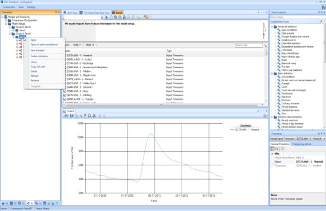This screenshot has width=326, height=211.
Task: Collapse the Group of Sava6 node
Action: tap(9, 34)
